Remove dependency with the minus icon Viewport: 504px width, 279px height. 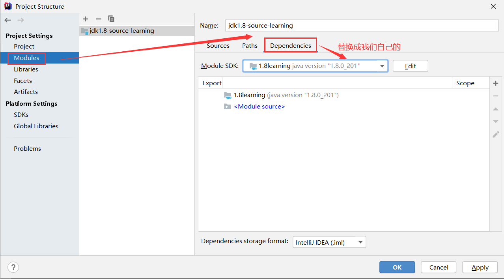click(x=496, y=96)
